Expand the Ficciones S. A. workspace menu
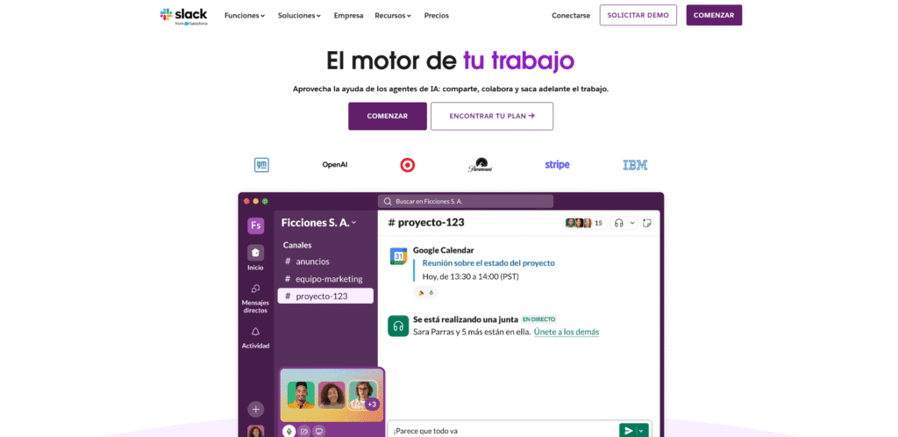 (318, 223)
